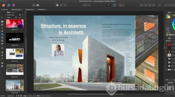This screenshot has width=175, height=97.
Task: Select the Node tool arrow
Action: [2, 17]
